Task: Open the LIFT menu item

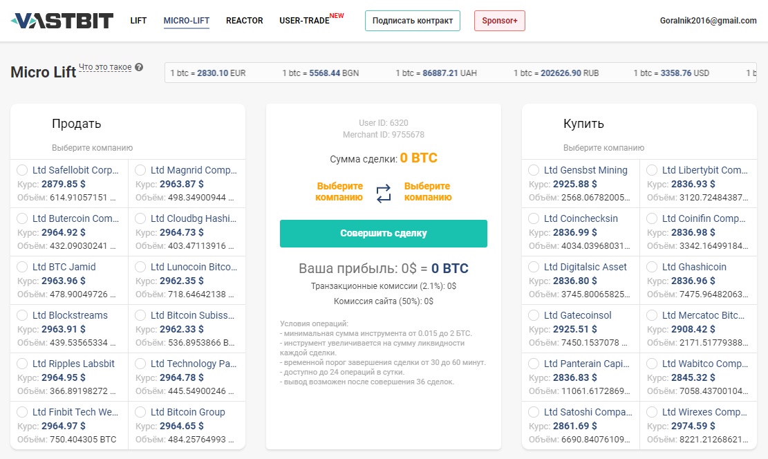Action: coord(138,21)
